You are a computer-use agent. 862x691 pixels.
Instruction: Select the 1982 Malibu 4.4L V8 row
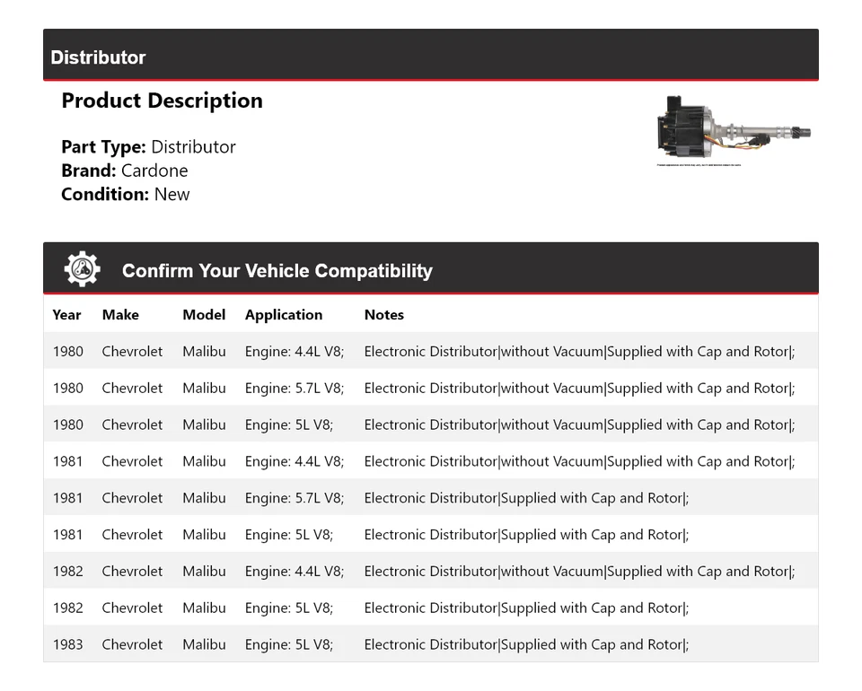(x=430, y=572)
